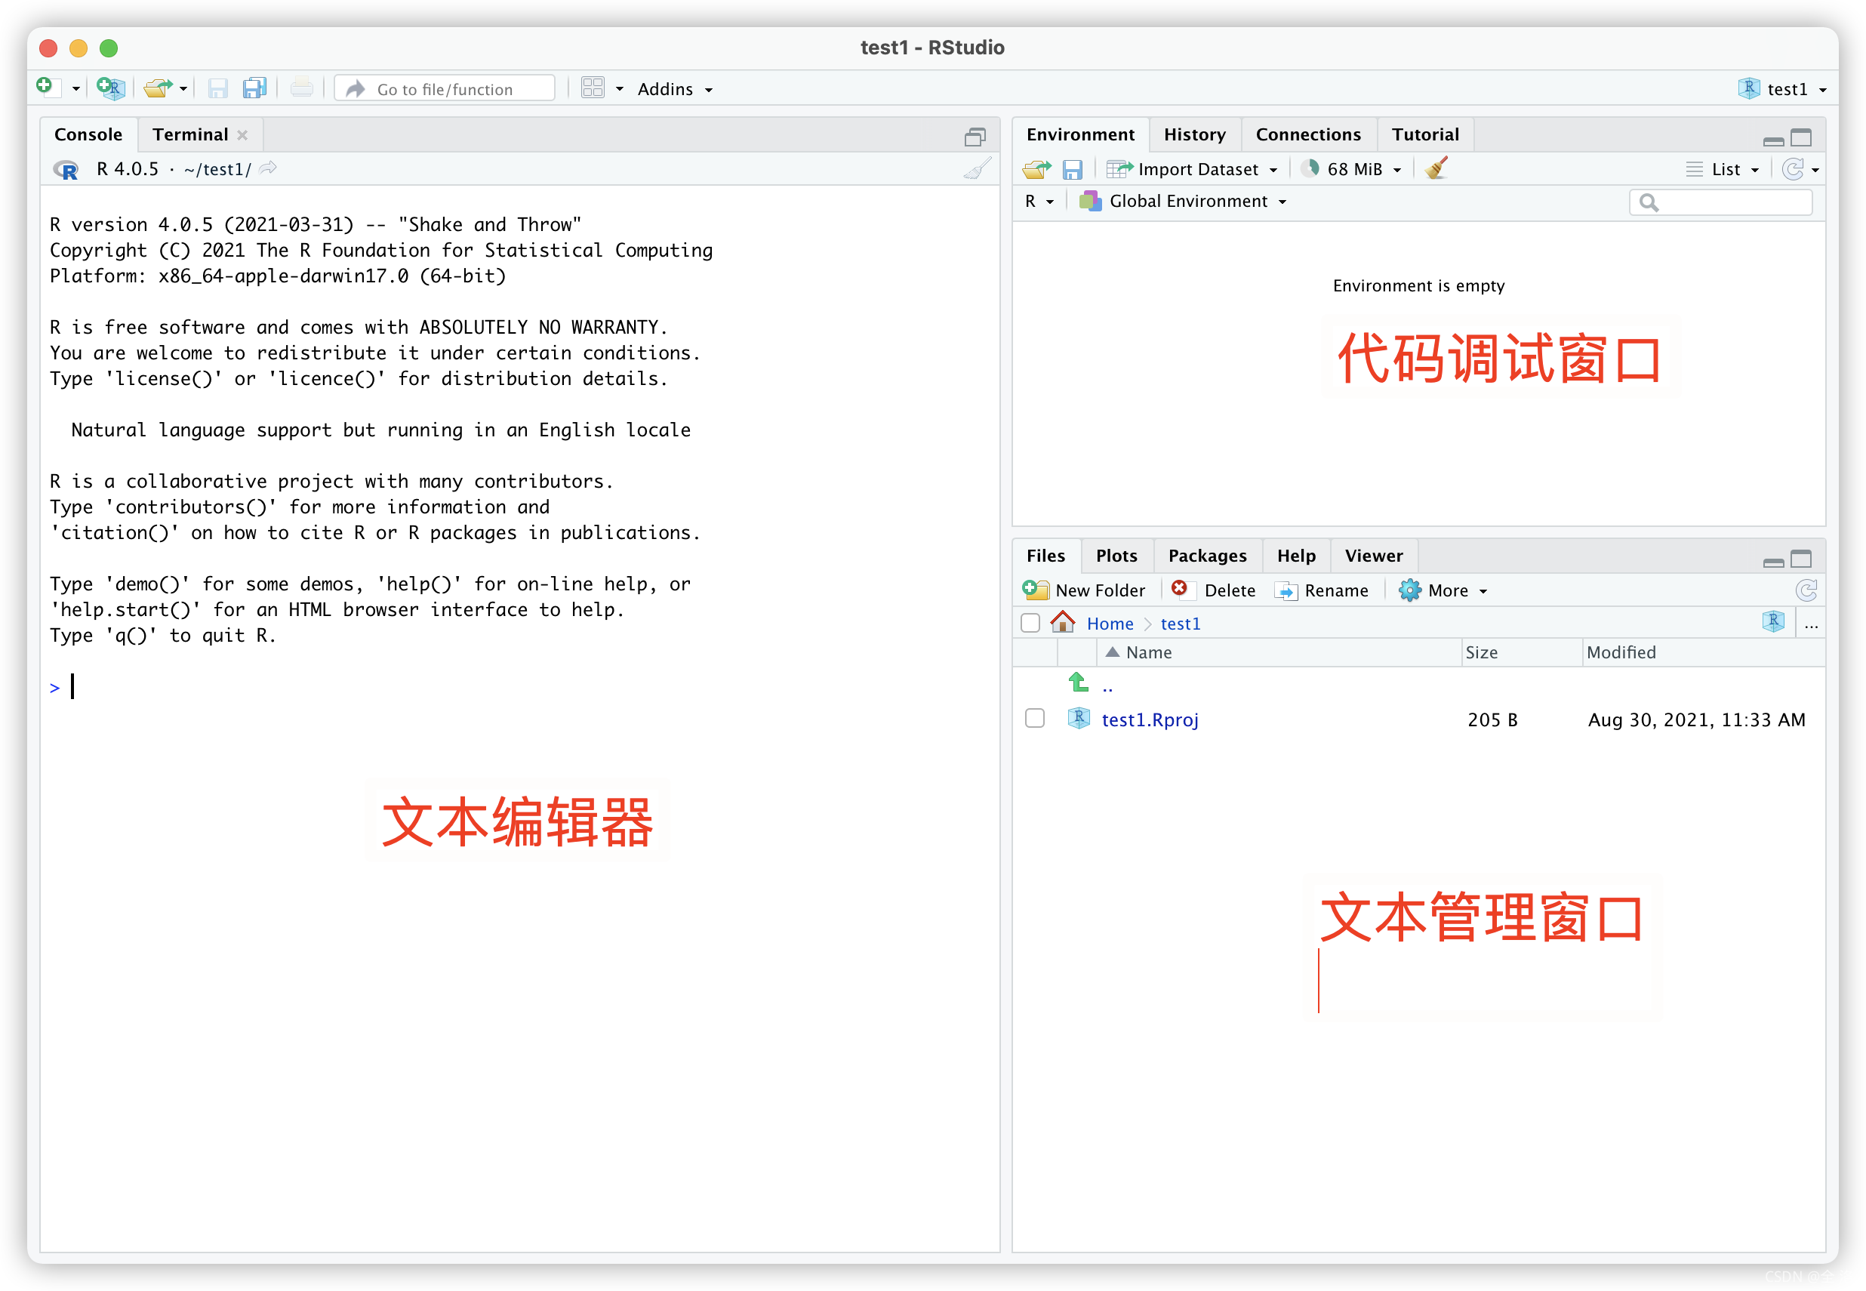Select the Plots panel tab
Viewport: 1866px width, 1291px height.
(x=1119, y=555)
